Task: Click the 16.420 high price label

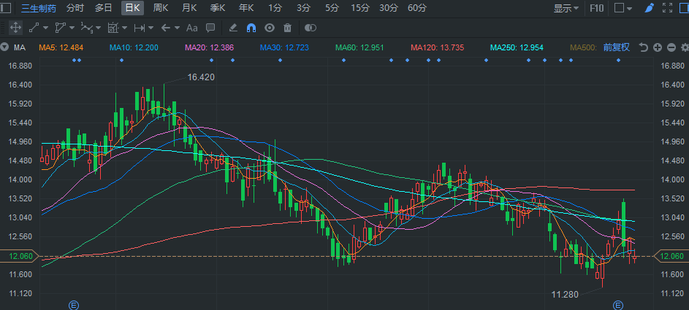Action: [201, 77]
